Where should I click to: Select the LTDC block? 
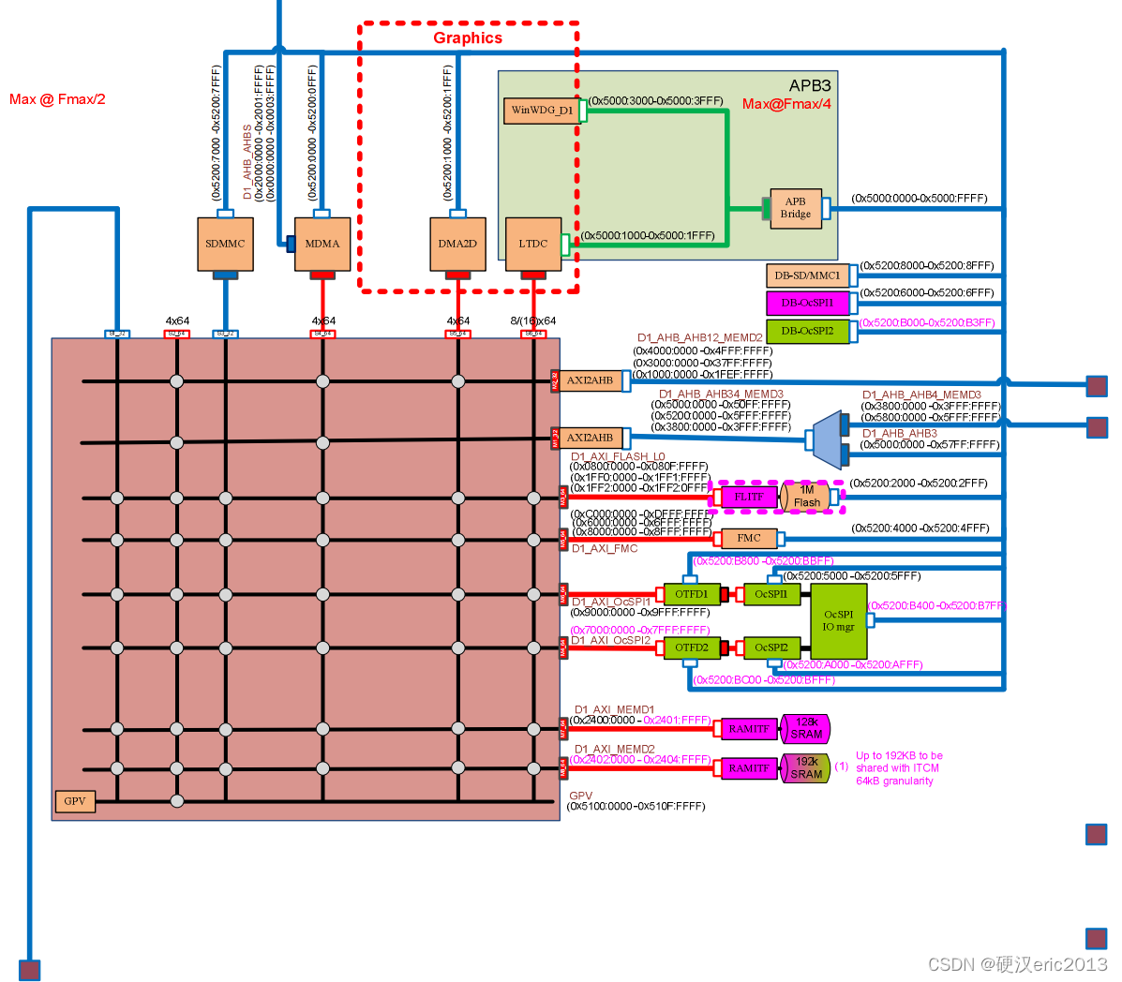click(x=533, y=244)
